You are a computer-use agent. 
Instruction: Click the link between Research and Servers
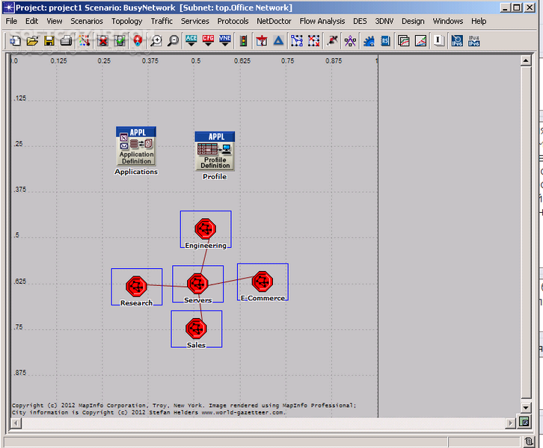pos(168,286)
